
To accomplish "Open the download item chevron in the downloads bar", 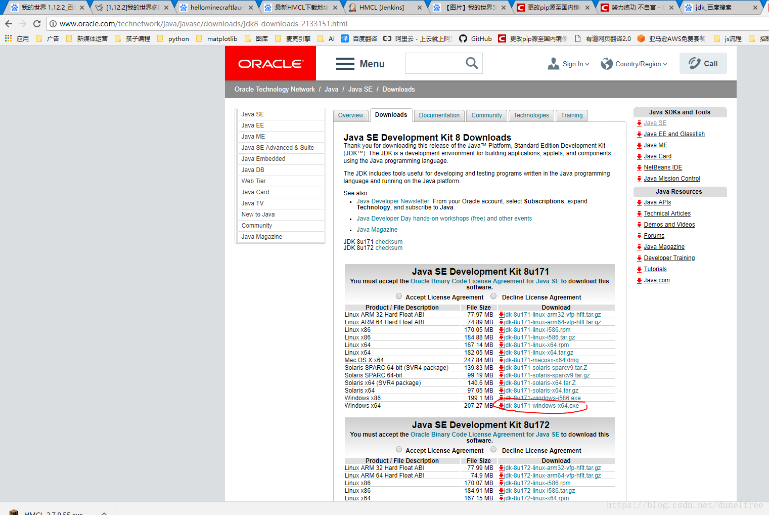I will click(x=104, y=512).
